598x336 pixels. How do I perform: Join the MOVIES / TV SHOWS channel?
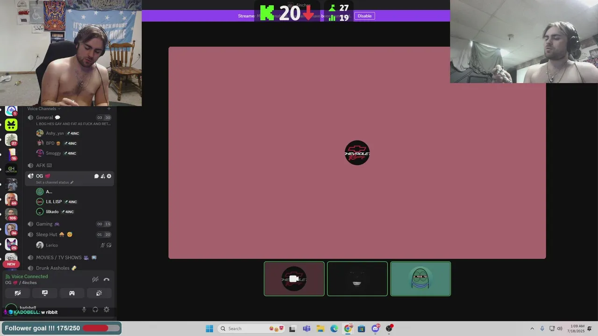pyautogui.click(x=69, y=258)
